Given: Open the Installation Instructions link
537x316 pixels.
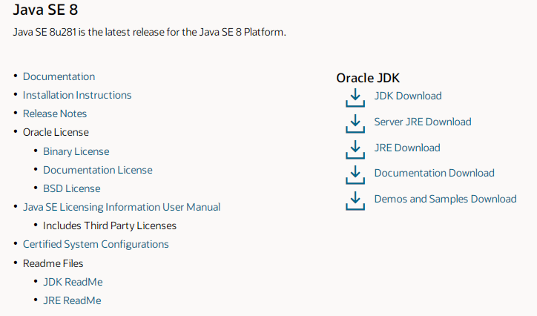Looking at the screenshot, I should click(77, 95).
